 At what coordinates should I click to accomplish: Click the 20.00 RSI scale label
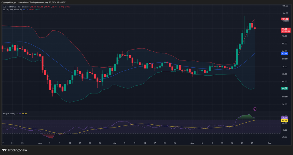click(x=285, y=137)
